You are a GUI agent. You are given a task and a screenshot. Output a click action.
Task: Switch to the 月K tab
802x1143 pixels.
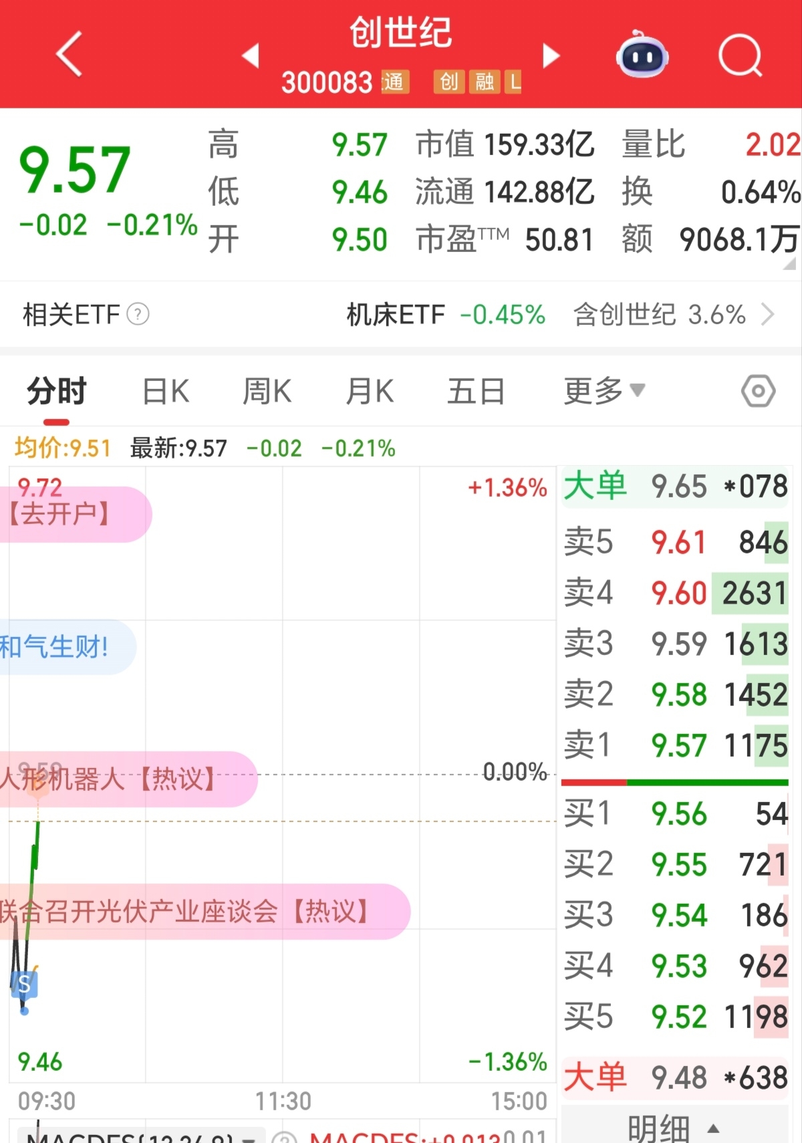click(370, 391)
